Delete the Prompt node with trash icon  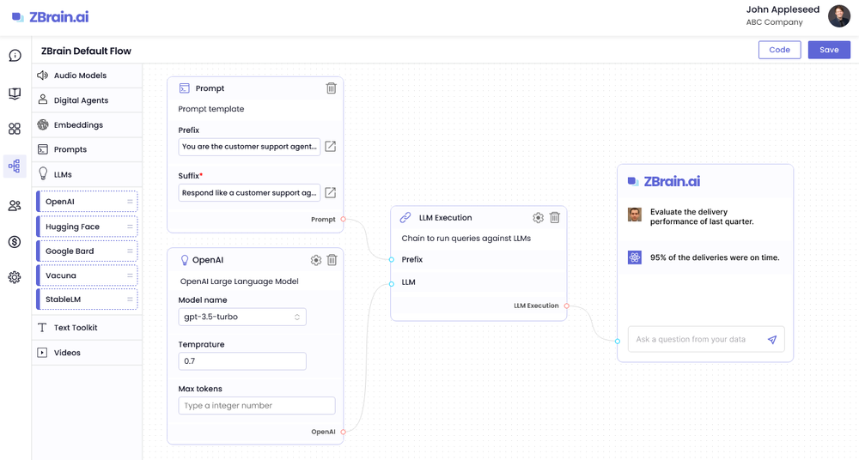pyautogui.click(x=332, y=88)
